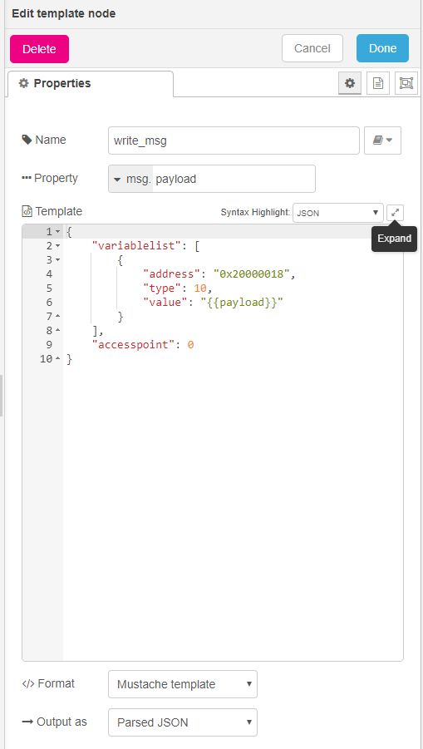The height and width of the screenshot is (749, 423).
Task: Open node properties gear icon
Action: click(x=350, y=83)
